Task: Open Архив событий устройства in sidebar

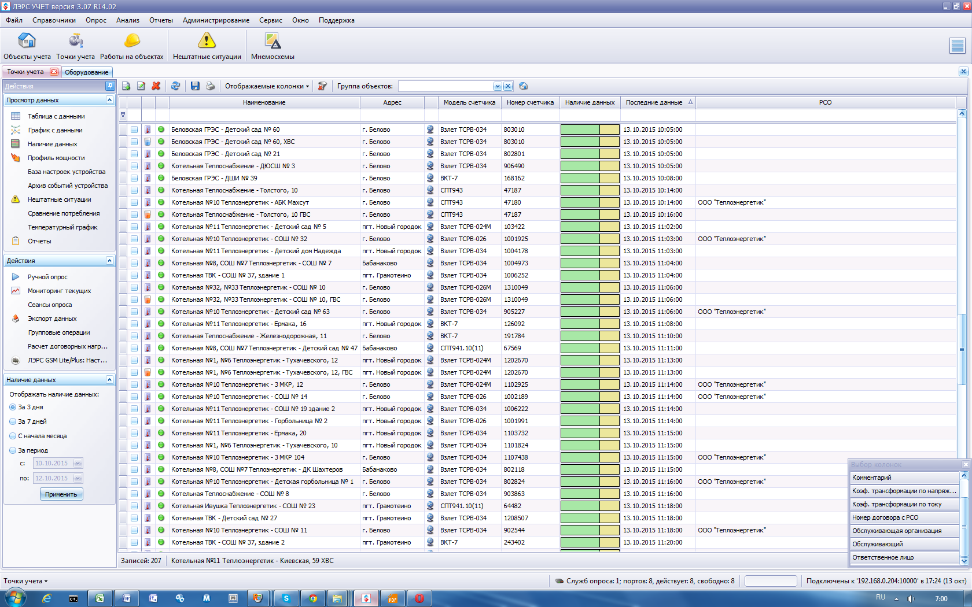Action: [68, 186]
